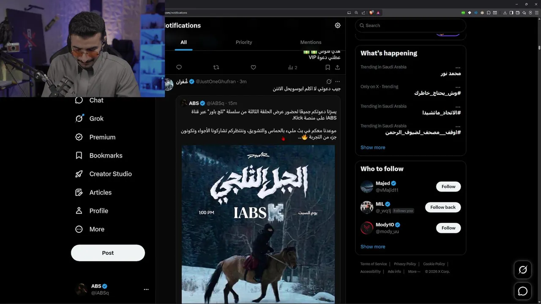
Task: Show more trending topics
Action: pyautogui.click(x=373, y=147)
